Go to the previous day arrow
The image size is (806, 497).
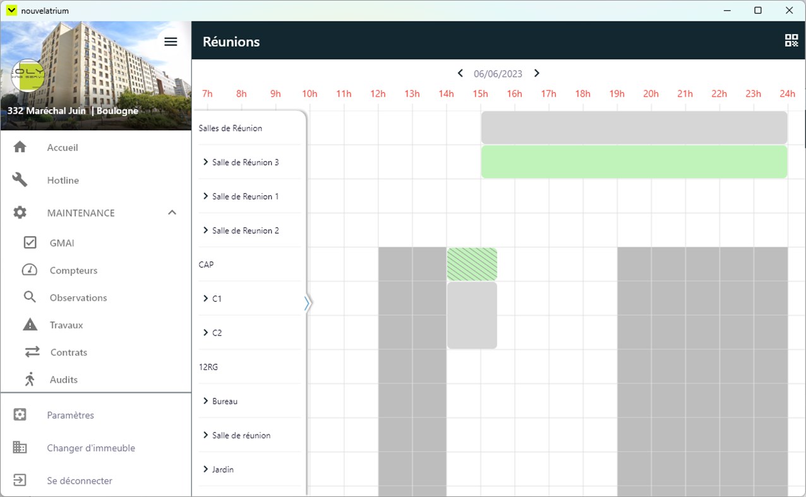(460, 73)
